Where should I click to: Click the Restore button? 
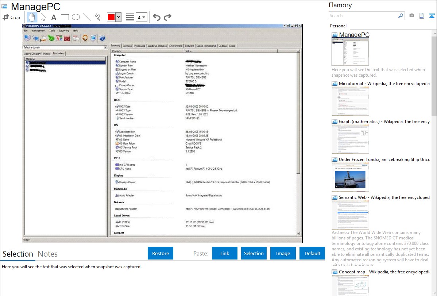pos(161,253)
